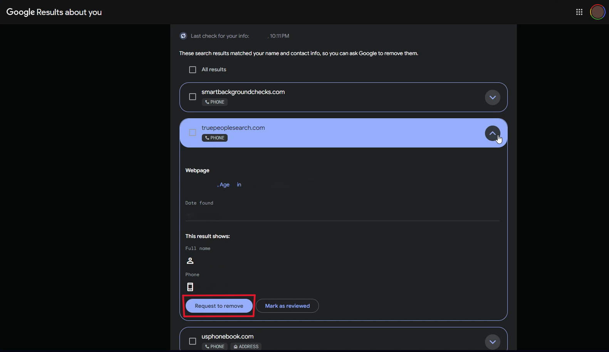Click the PHONE tag under smartbackgroundchecks.com
609x352 pixels.
pyautogui.click(x=215, y=102)
